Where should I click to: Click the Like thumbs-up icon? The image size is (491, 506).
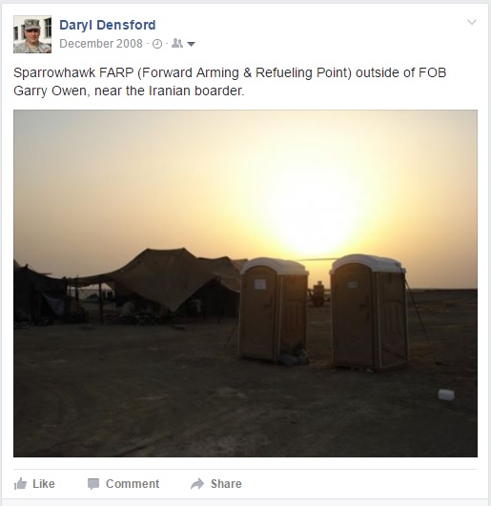[x=20, y=484]
